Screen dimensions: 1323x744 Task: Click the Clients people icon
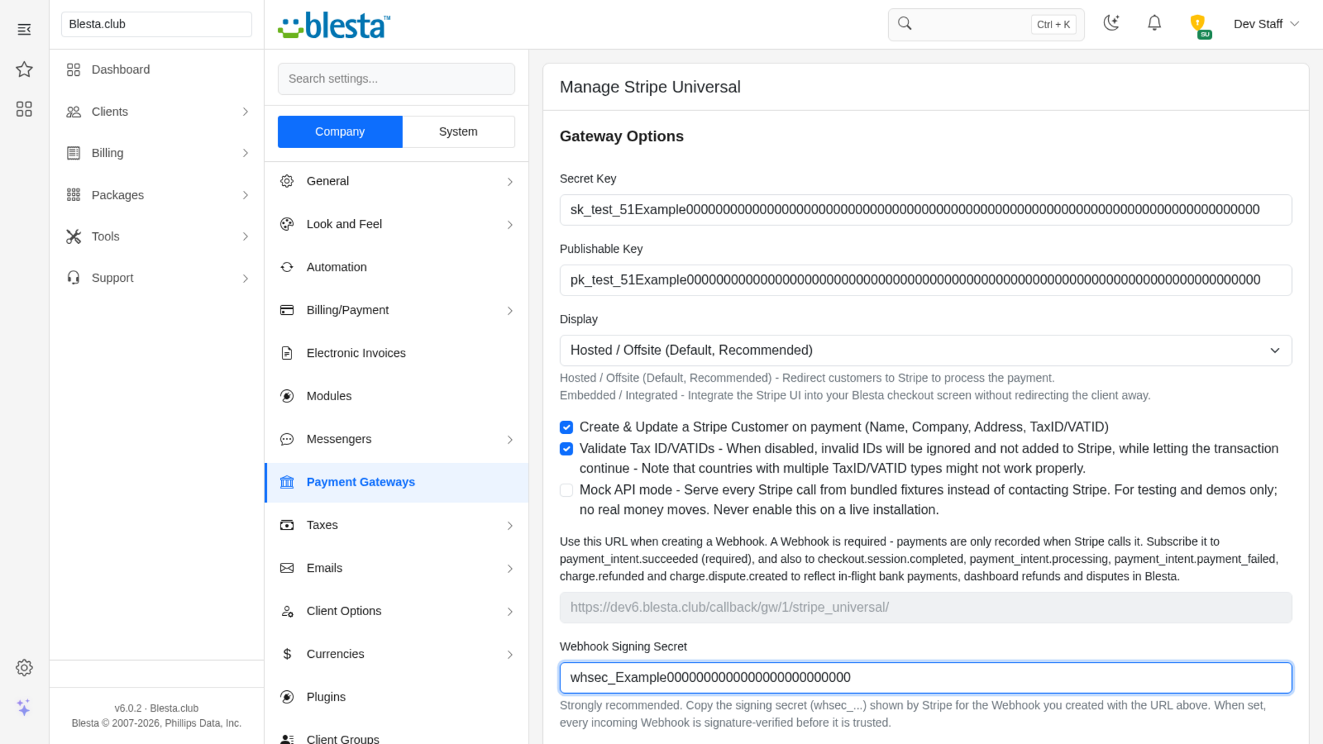point(74,112)
